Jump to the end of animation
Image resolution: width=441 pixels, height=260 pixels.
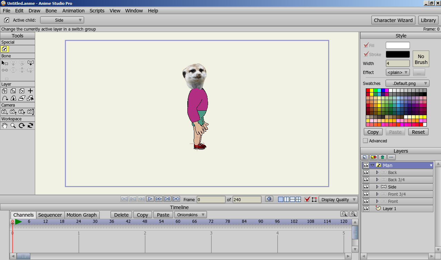[x=176, y=199]
